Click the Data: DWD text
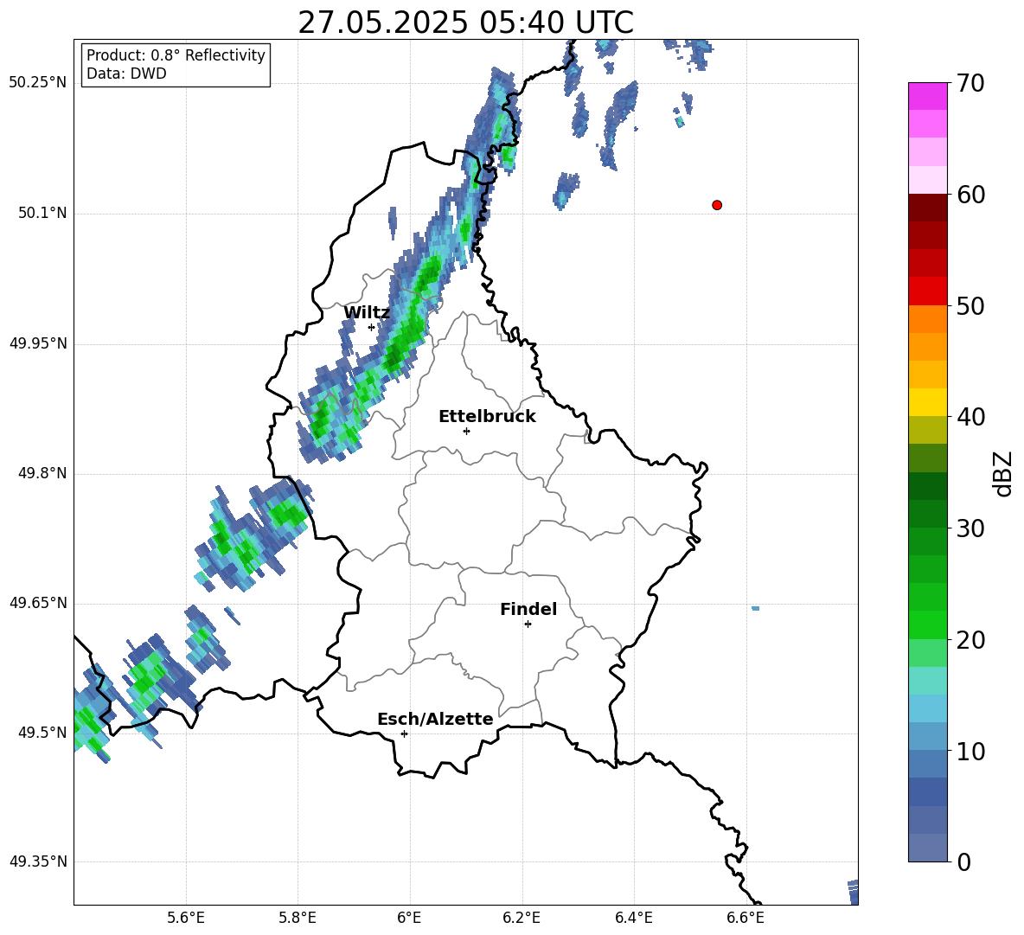This screenshot has height=935, width=1024. point(126,74)
